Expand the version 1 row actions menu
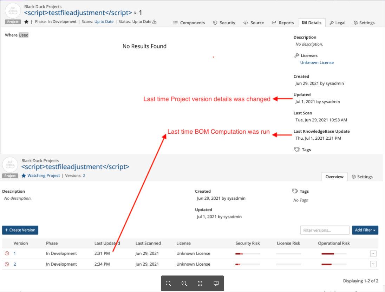This screenshot has height=292, width=385. pos(373,253)
